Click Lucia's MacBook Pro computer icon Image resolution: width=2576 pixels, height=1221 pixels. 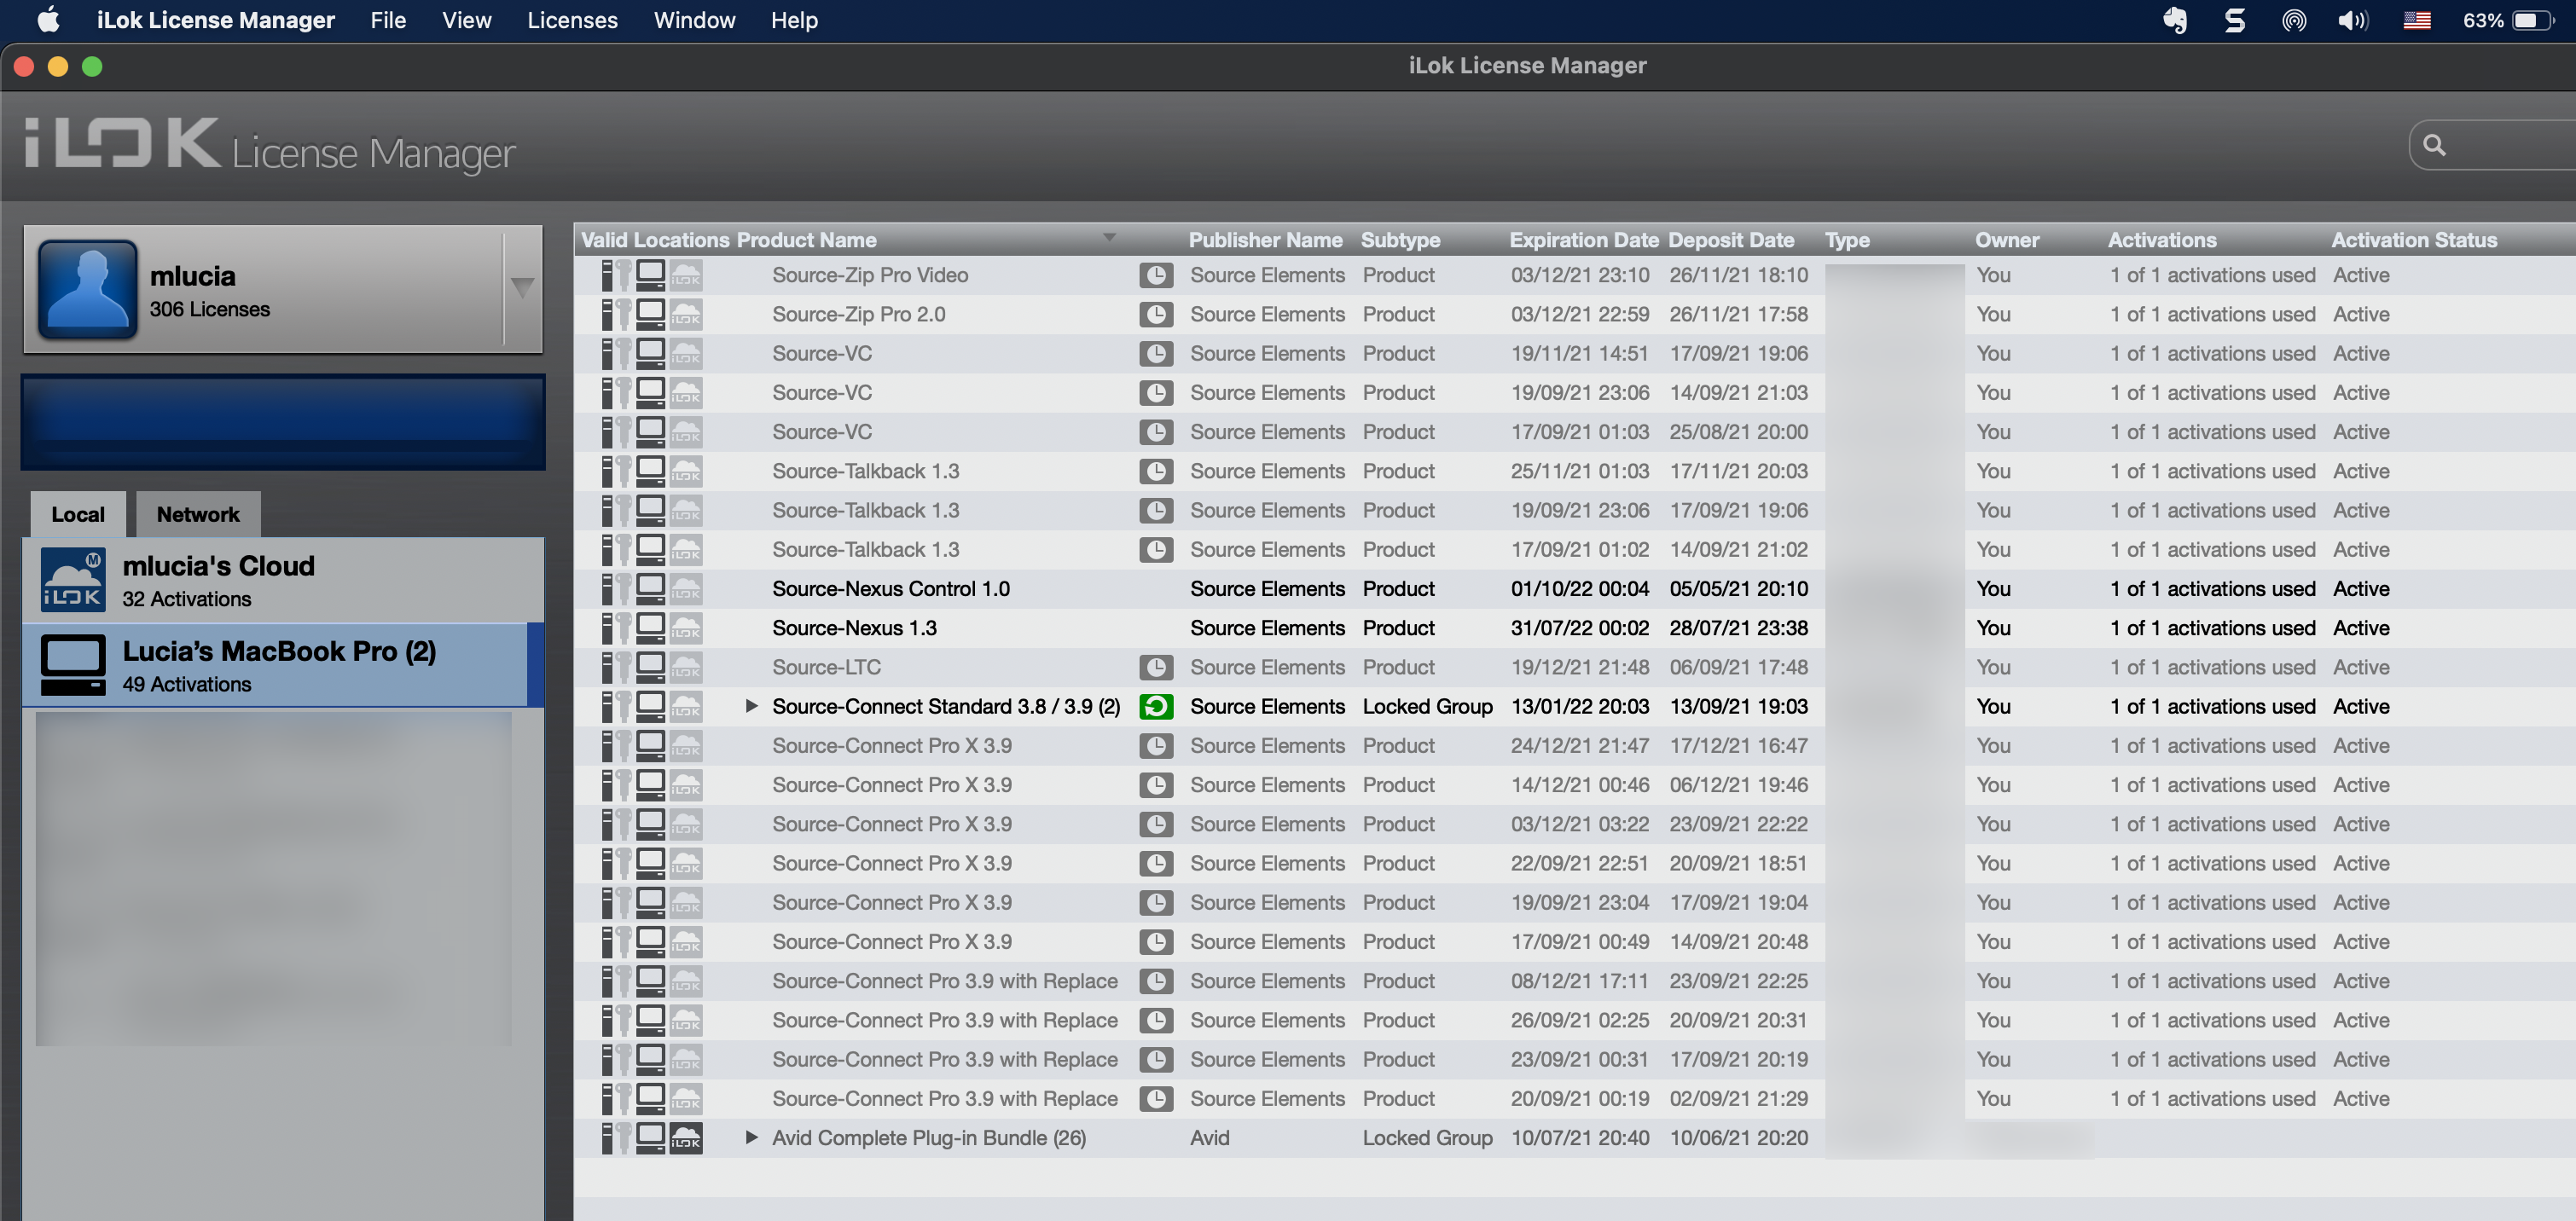pos(72,665)
